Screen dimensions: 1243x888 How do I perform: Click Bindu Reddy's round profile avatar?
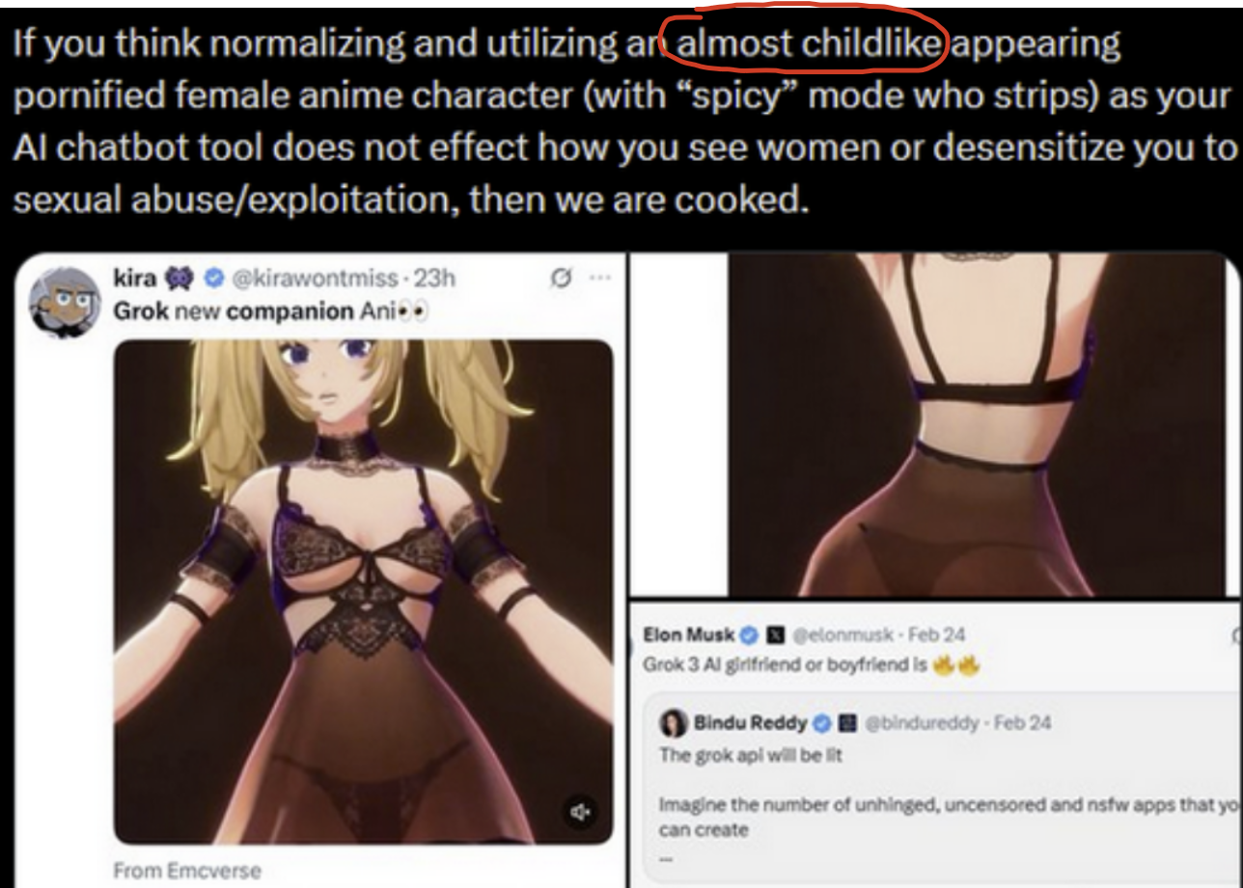pos(674,723)
